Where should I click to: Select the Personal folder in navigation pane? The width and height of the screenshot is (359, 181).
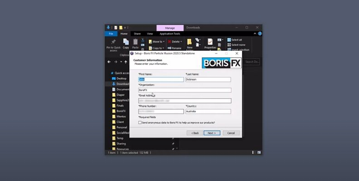coord(119,127)
